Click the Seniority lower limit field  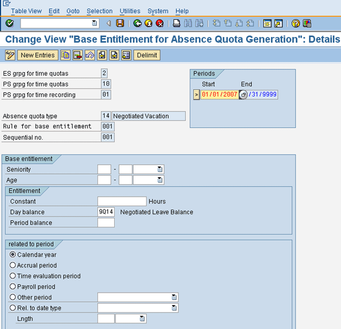coord(104,169)
